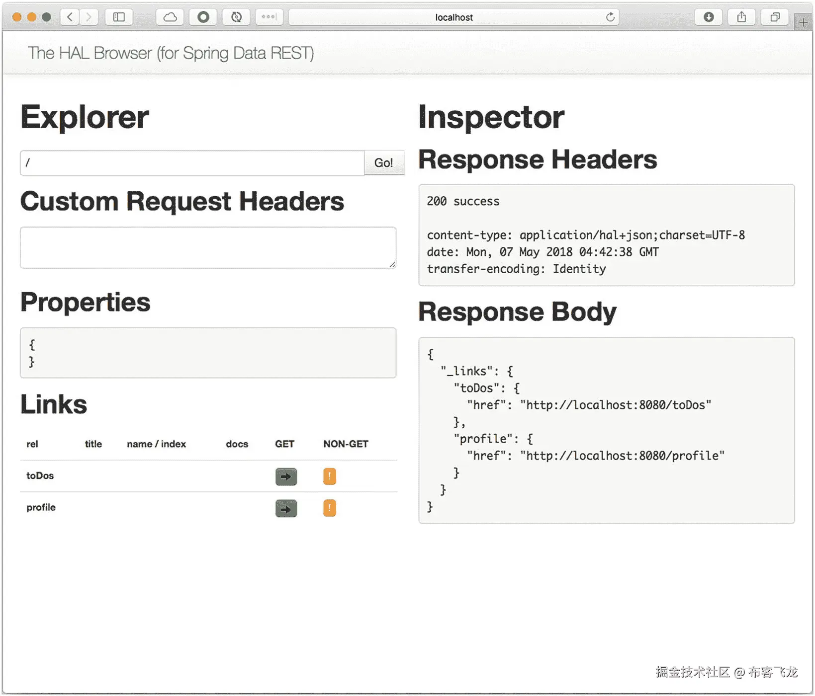Show the Safari sidebar

pyautogui.click(x=119, y=17)
